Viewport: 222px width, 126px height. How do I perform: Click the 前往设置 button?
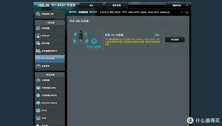[175, 40]
